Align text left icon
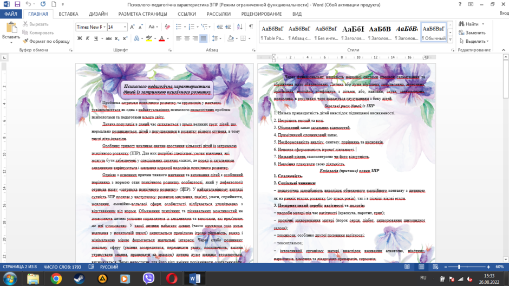Screen dimensions: 509x286 179,38
